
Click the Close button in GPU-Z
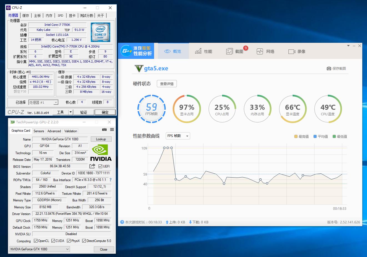(104, 249)
